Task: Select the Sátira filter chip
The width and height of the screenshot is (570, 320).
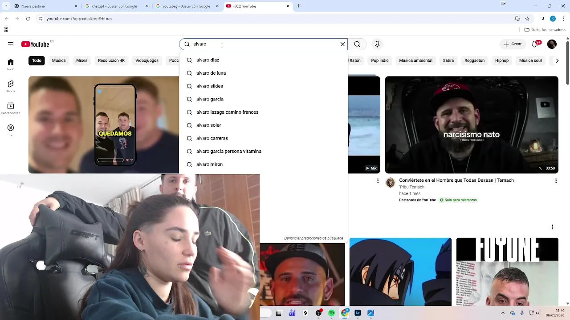Action: (x=448, y=60)
